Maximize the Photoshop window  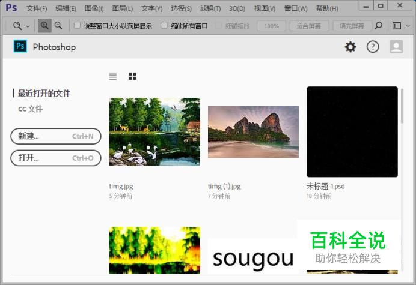click(x=381, y=5)
